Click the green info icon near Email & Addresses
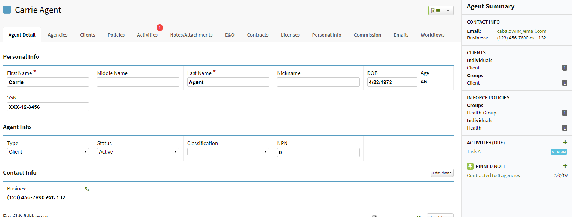572x217 pixels. click(x=418, y=216)
